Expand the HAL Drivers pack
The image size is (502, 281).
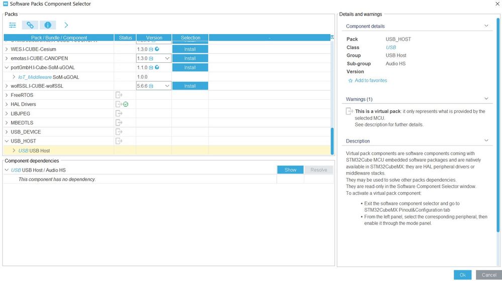7,104
